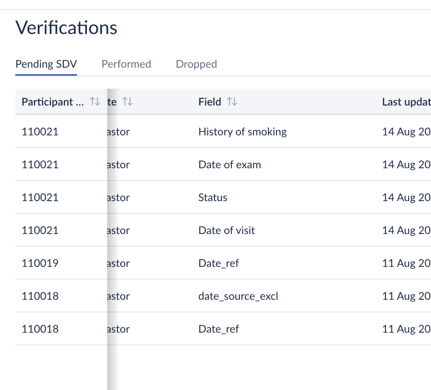The height and width of the screenshot is (390, 431).
Task: Click Date_ref field in the 110019 row
Action: pyautogui.click(x=219, y=263)
